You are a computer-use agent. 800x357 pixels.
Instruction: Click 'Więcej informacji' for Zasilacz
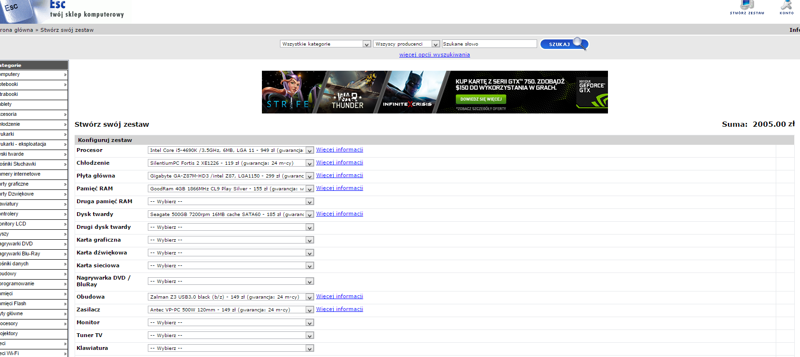(339, 309)
